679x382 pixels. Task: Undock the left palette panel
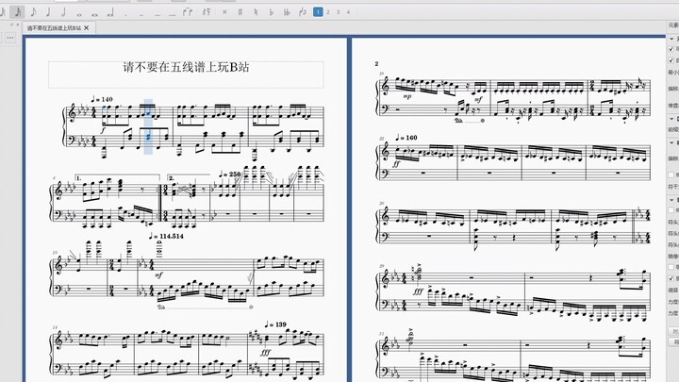pos(11,25)
